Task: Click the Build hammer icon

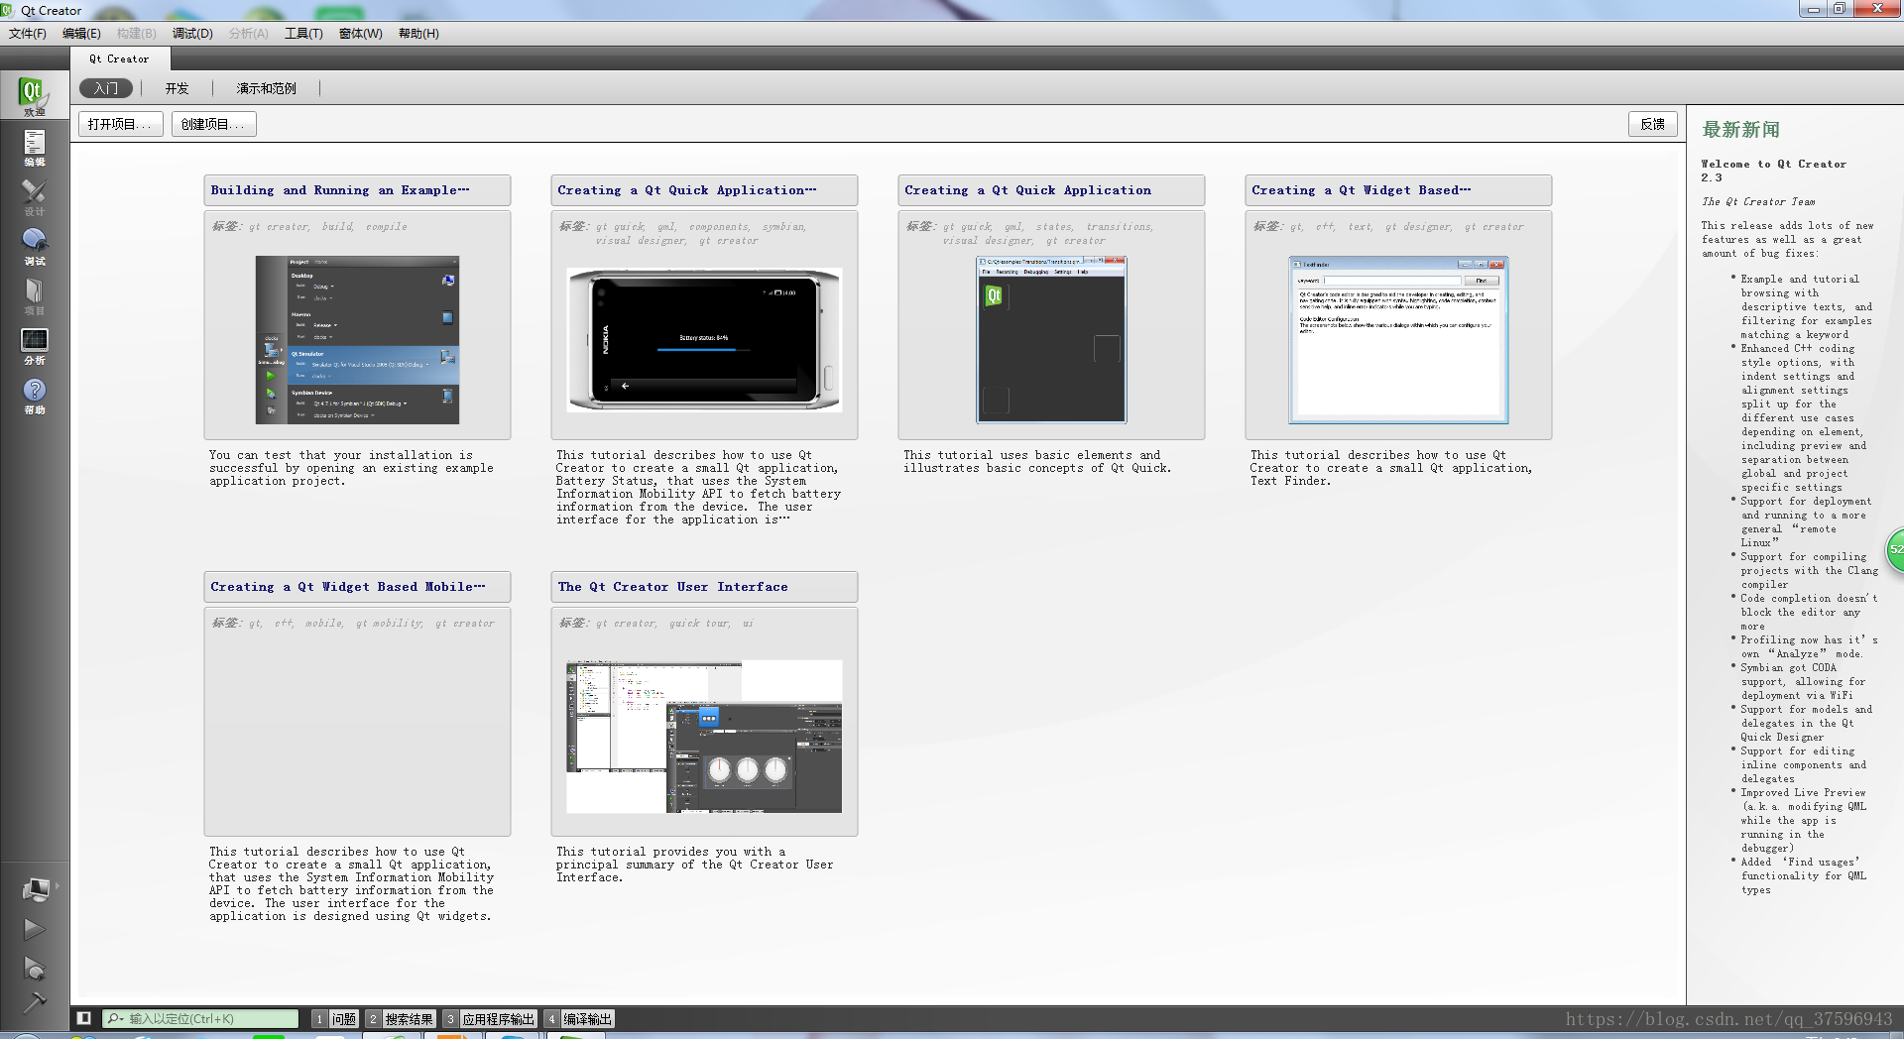Action: [x=34, y=1002]
